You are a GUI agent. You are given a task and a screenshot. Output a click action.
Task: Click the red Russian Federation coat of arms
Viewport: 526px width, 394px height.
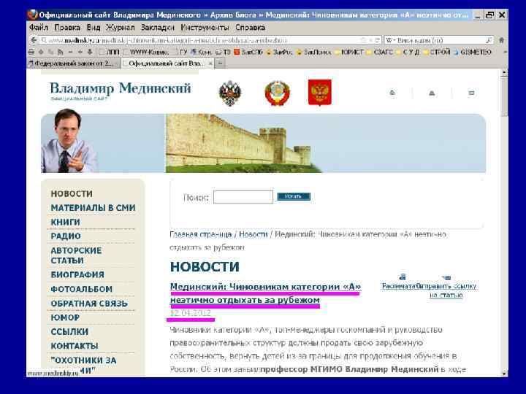320,92
